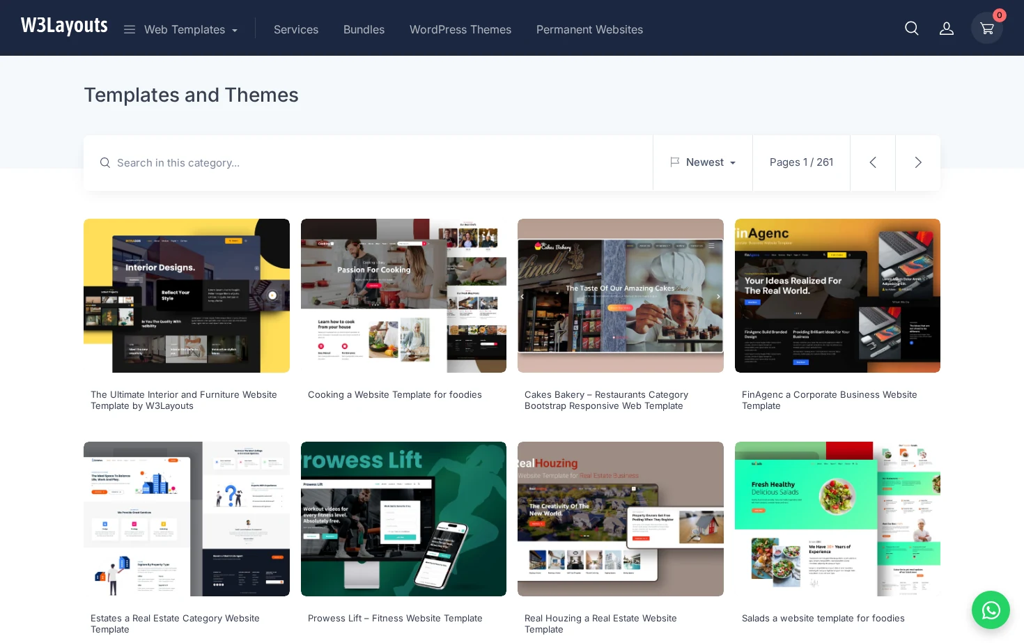This screenshot has width=1024, height=643.
Task: Open Salads website template for foodies link
Action: 823,618
